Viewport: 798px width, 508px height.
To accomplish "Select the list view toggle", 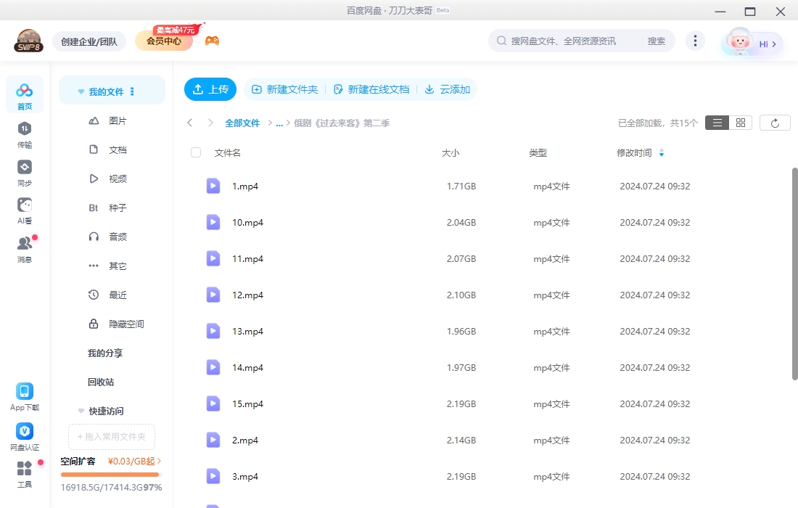I will coord(717,122).
